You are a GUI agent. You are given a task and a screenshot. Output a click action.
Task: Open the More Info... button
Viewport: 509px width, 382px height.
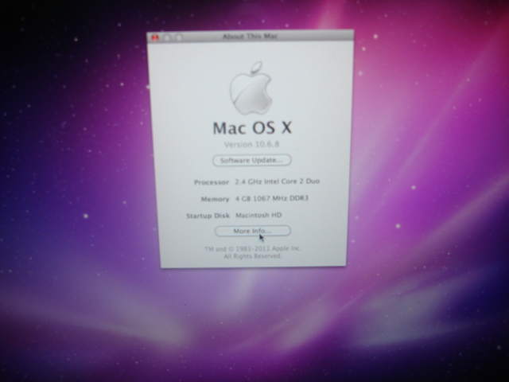coord(252,231)
